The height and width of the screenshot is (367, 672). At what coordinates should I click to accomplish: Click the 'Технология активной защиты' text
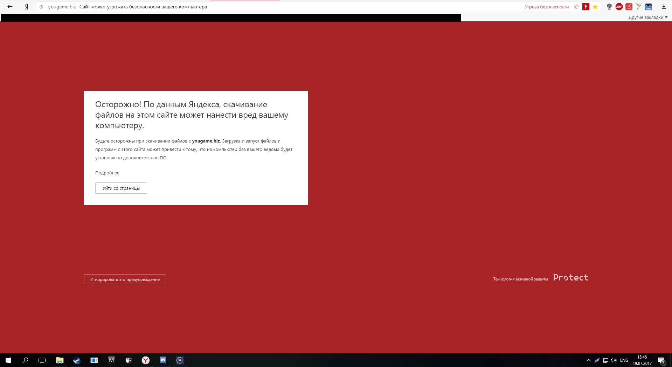[x=520, y=279]
